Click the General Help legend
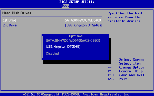 coord(131,71)
